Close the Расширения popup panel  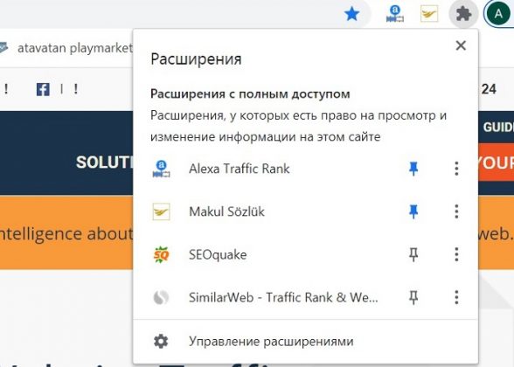click(461, 45)
